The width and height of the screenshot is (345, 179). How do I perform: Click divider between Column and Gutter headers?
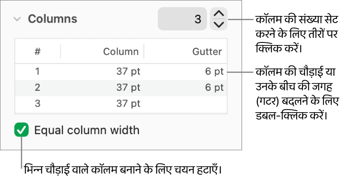[144, 52]
